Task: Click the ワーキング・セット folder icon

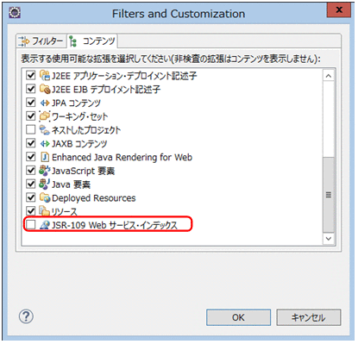Action: [x=45, y=116]
